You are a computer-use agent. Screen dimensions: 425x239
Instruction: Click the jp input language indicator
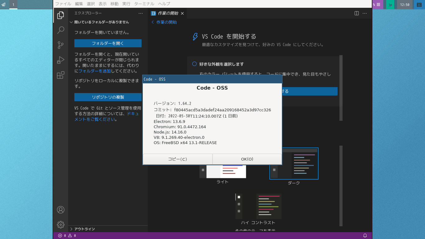(390, 5)
